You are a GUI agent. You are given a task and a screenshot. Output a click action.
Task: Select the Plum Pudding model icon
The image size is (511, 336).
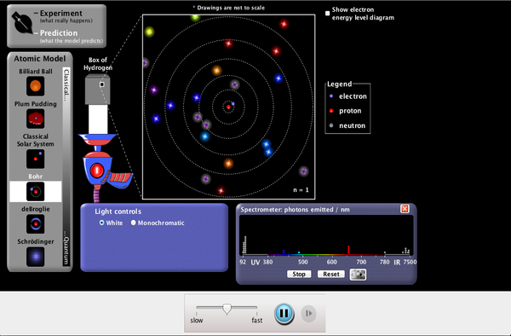tap(35, 119)
